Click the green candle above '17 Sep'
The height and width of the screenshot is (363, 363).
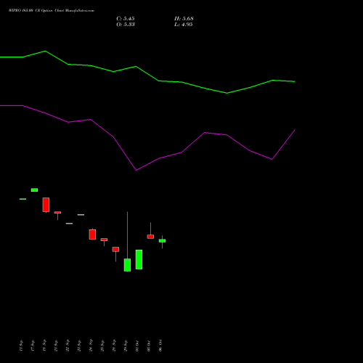click(34, 190)
